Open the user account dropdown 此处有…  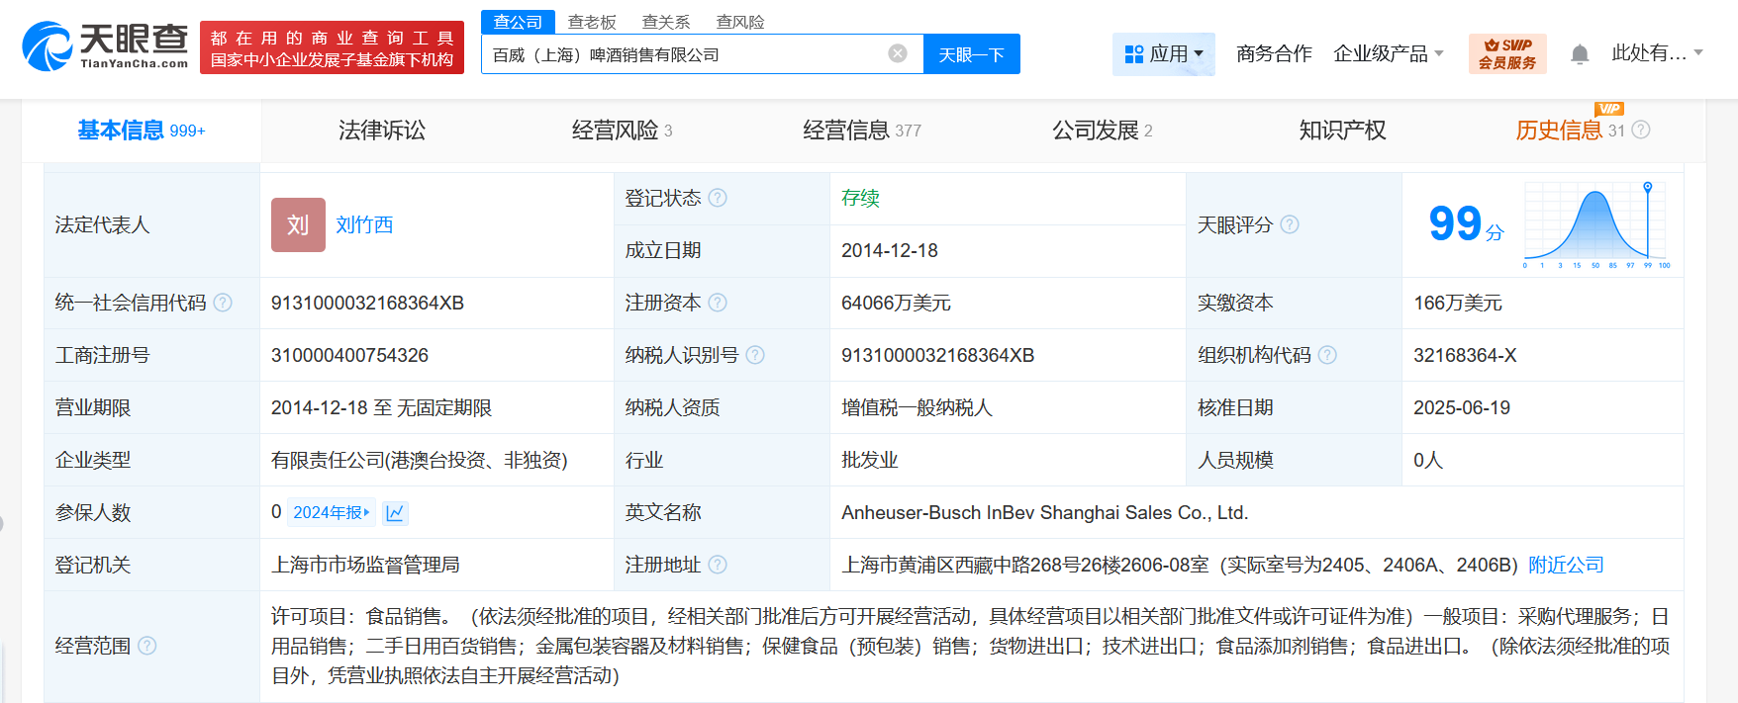1656,53
